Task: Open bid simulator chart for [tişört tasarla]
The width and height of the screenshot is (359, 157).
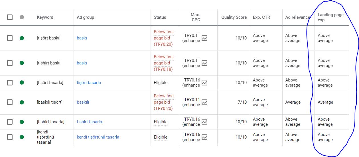Action: 204,83
